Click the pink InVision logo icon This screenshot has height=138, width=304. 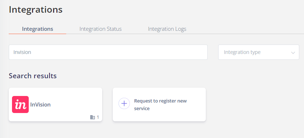click(20, 104)
